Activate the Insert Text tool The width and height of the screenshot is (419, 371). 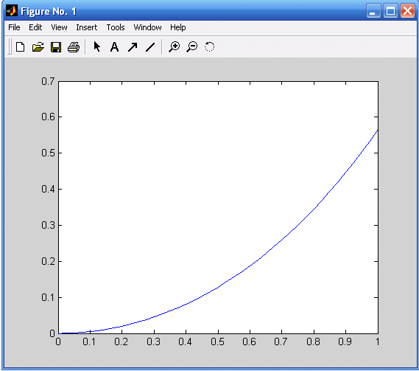114,47
